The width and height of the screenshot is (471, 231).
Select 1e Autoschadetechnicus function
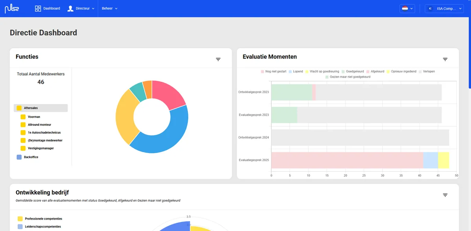click(x=44, y=133)
